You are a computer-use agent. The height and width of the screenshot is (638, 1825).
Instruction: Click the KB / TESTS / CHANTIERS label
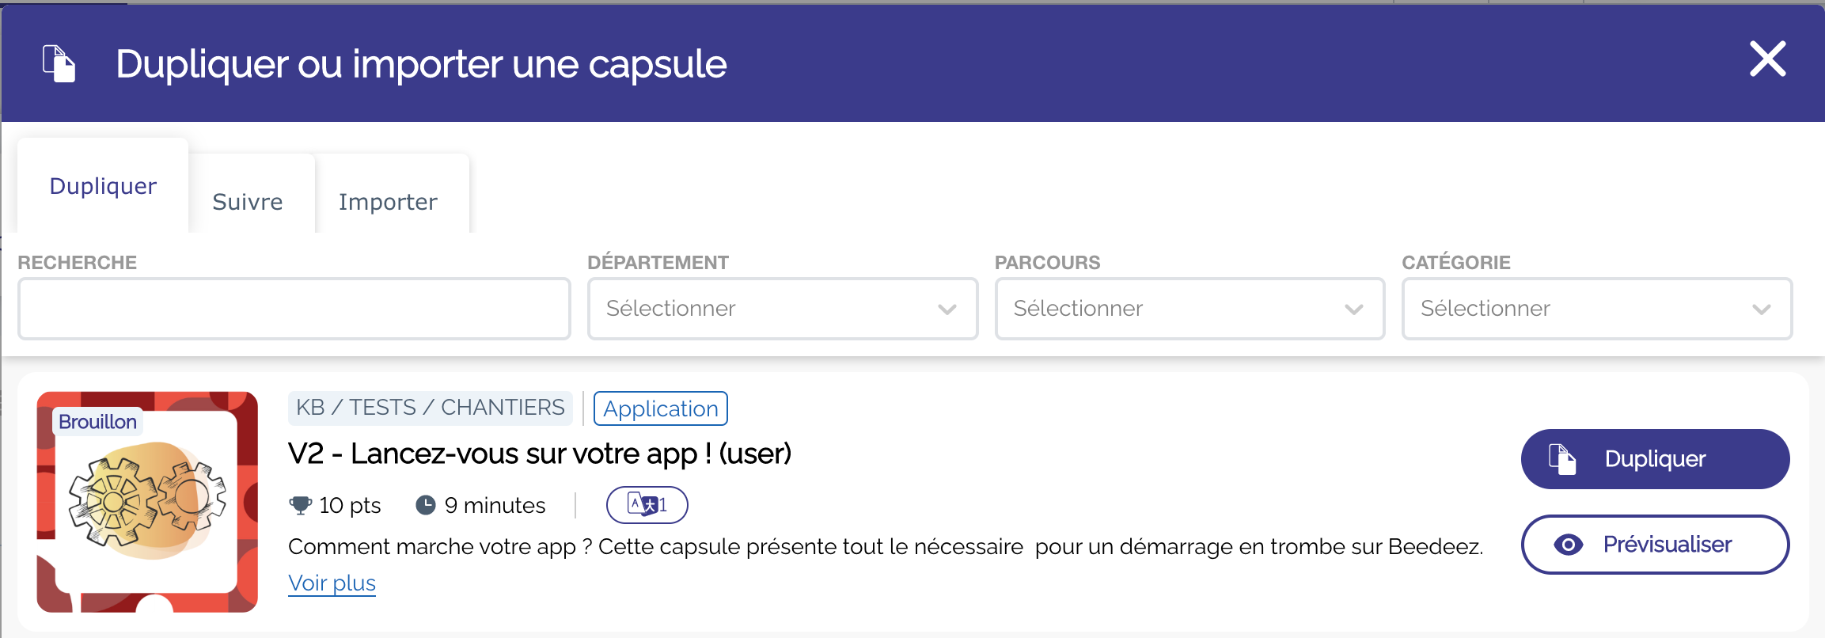(430, 408)
